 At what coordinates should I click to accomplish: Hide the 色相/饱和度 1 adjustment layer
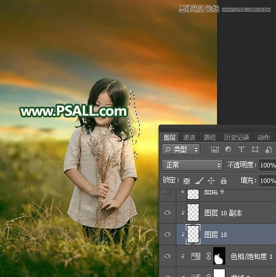[x=167, y=256]
